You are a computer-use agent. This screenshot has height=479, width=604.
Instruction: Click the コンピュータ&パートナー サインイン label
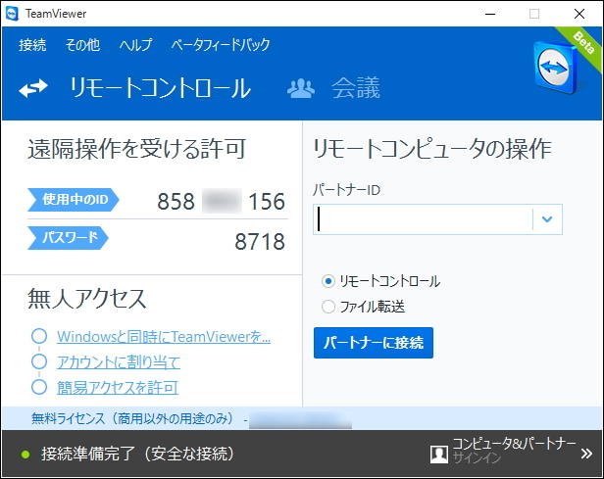(514, 451)
